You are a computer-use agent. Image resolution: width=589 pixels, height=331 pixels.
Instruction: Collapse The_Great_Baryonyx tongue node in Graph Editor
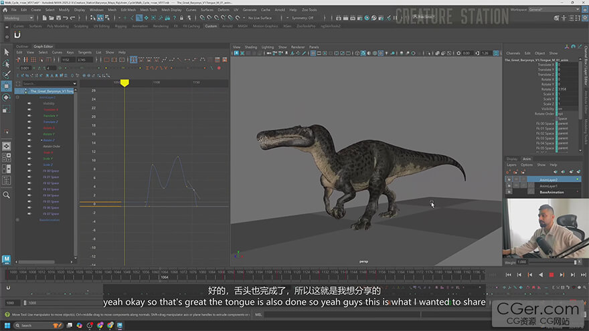point(25,91)
